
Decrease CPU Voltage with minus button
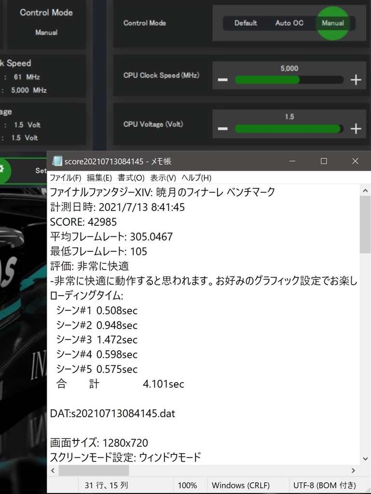[x=223, y=128]
